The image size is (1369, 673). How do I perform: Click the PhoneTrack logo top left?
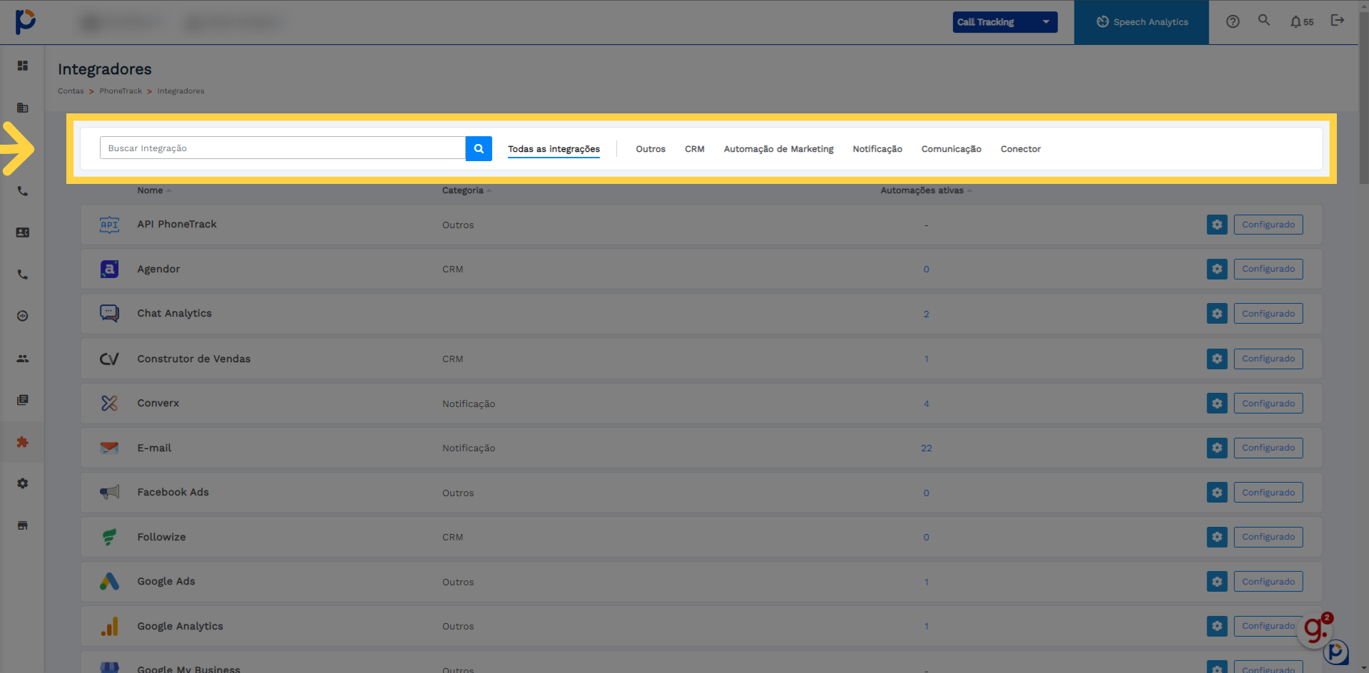26,21
